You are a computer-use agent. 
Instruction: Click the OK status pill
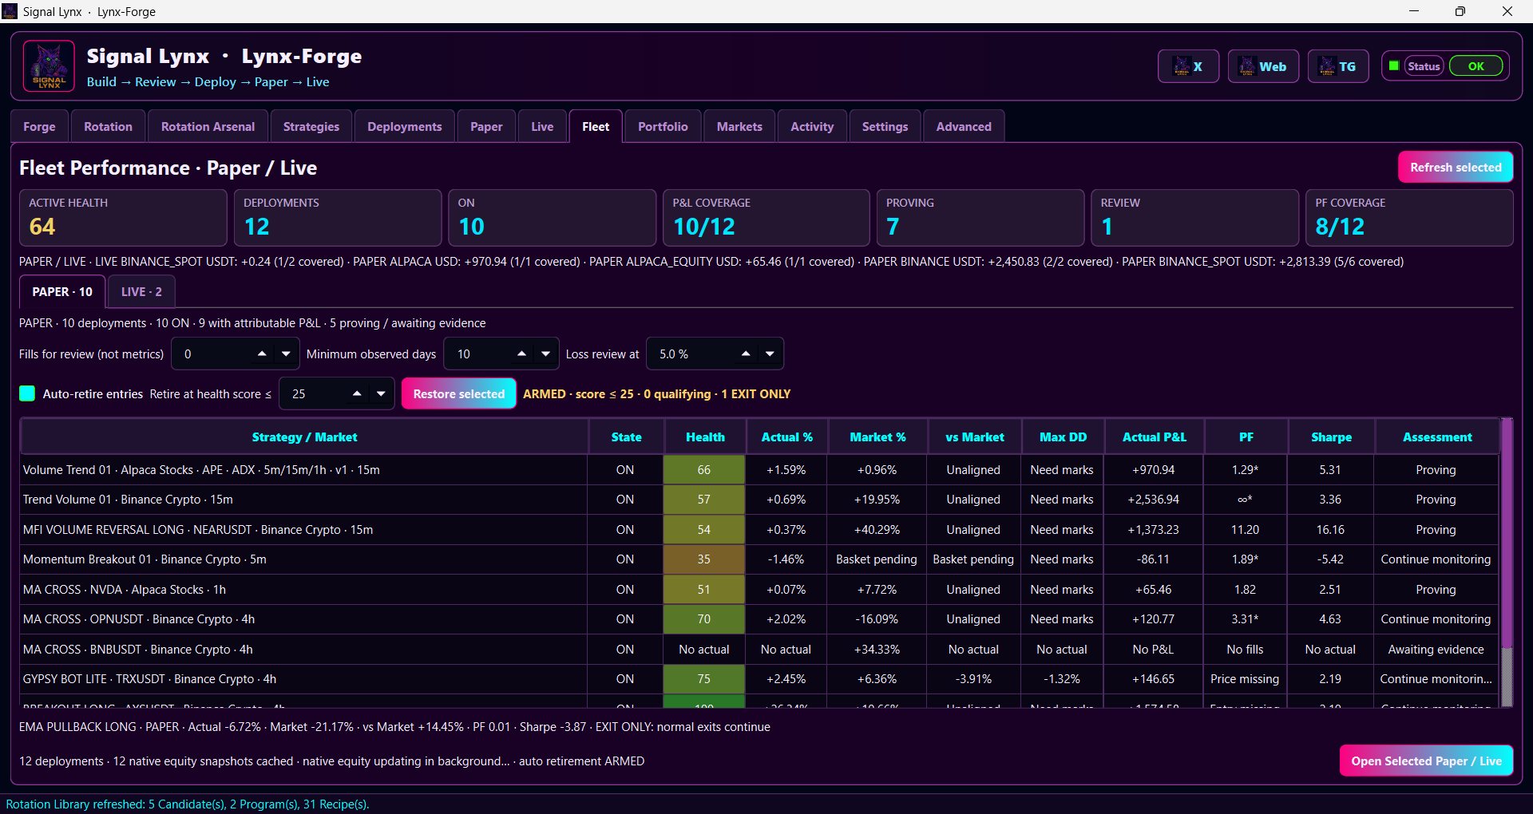click(x=1476, y=66)
